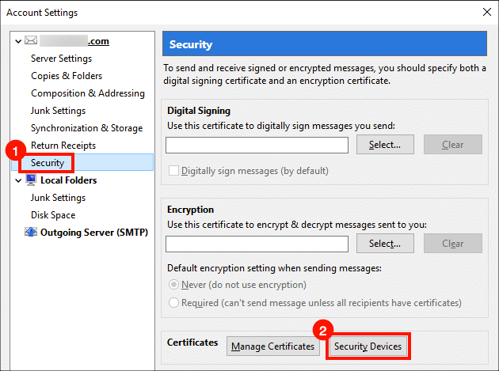Screen dimensions: 499x371
Task: Enable Digitally sign messages checkbox
Action: (x=173, y=170)
